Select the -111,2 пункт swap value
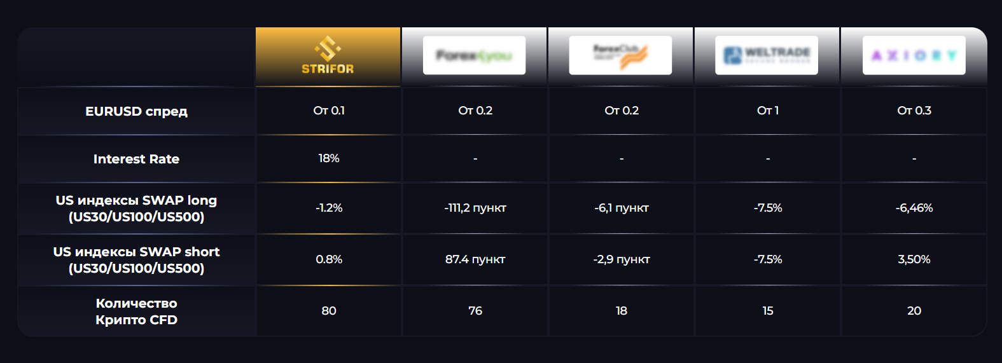Viewport: 1002px width, 363px height. 475,208
